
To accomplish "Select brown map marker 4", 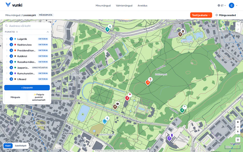I will pyautogui.click(x=180, y=34).
